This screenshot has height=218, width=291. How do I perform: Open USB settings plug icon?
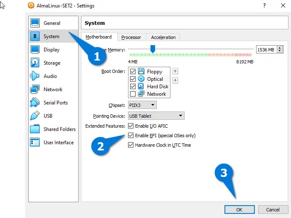point(35,116)
